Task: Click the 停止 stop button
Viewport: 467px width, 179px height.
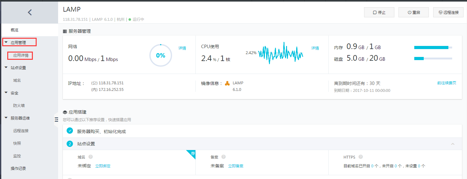Action: tap(379, 12)
